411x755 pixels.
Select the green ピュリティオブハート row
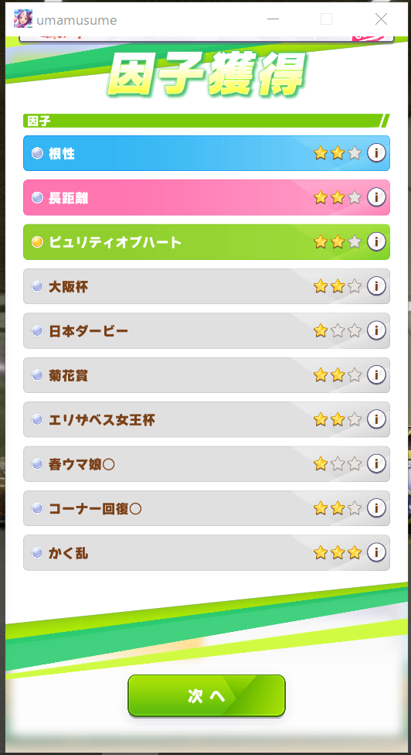[x=207, y=241]
